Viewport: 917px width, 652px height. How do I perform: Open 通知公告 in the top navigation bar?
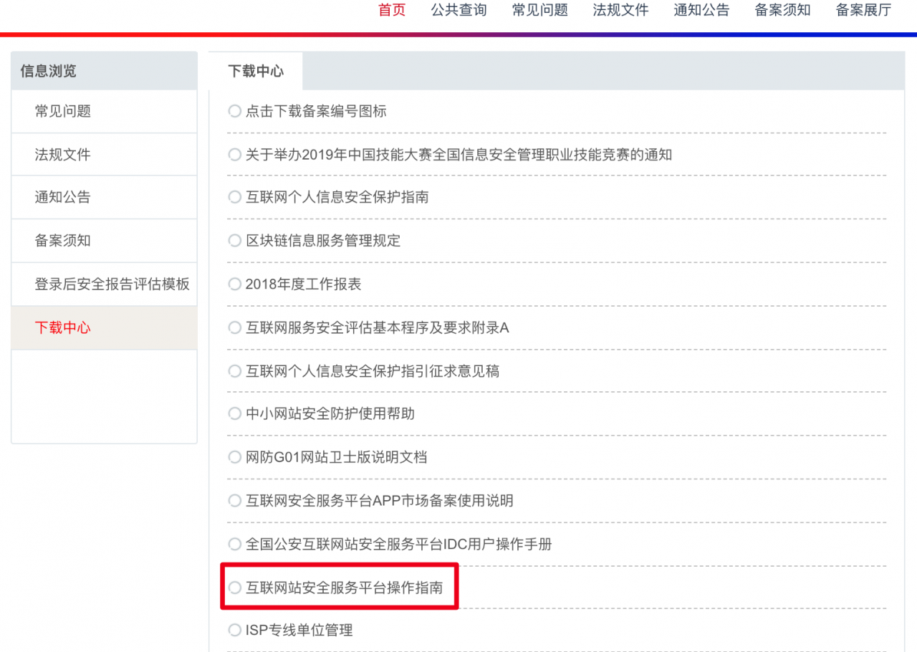(701, 10)
